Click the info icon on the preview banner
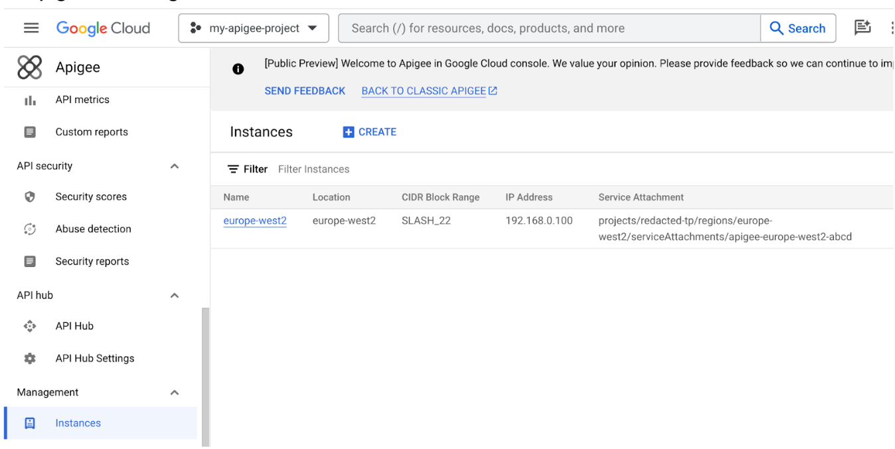 point(238,68)
